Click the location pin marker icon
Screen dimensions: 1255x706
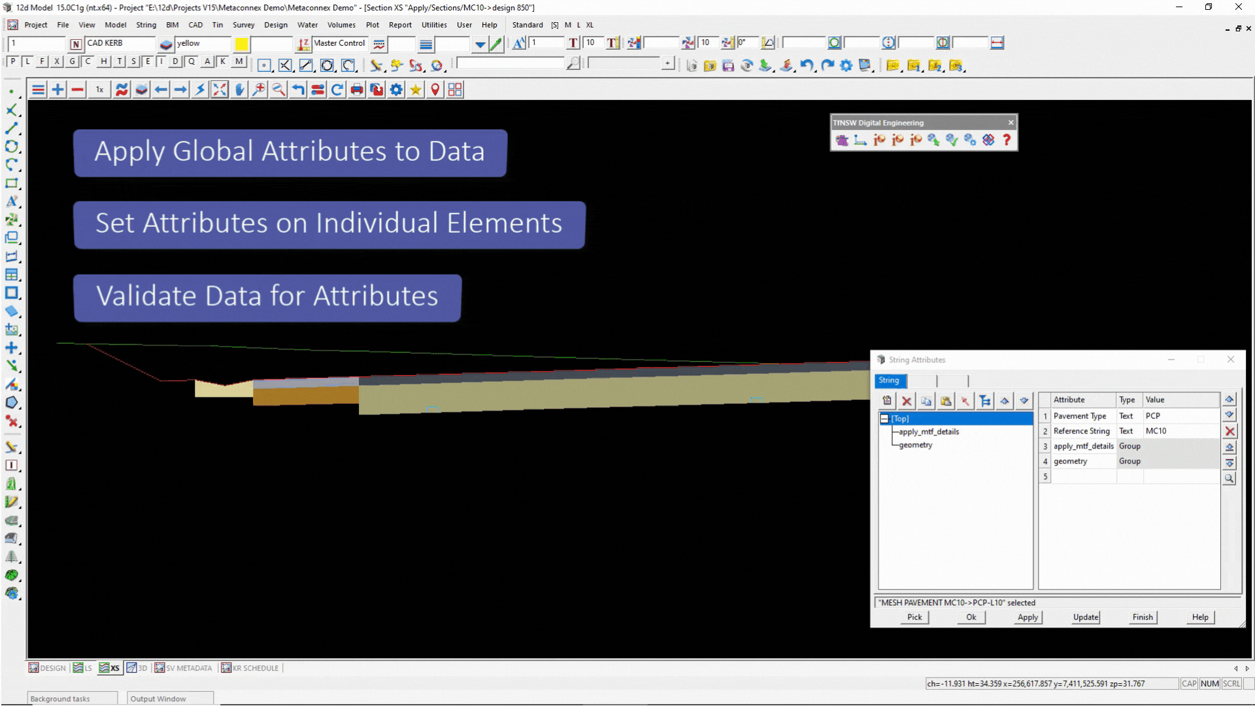click(435, 90)
